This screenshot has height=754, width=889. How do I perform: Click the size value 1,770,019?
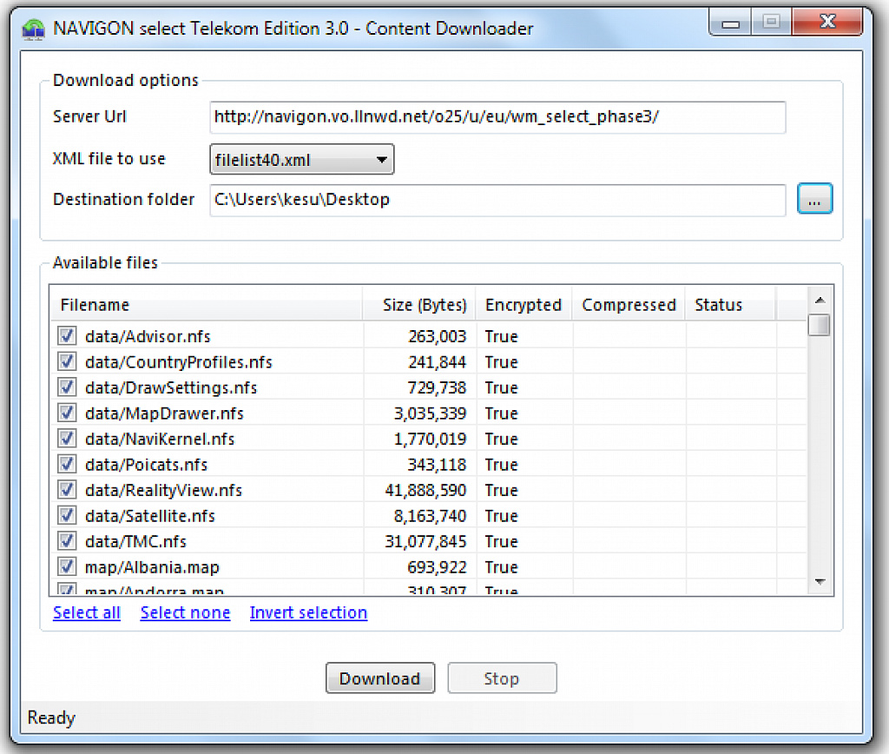click(431, 440)
